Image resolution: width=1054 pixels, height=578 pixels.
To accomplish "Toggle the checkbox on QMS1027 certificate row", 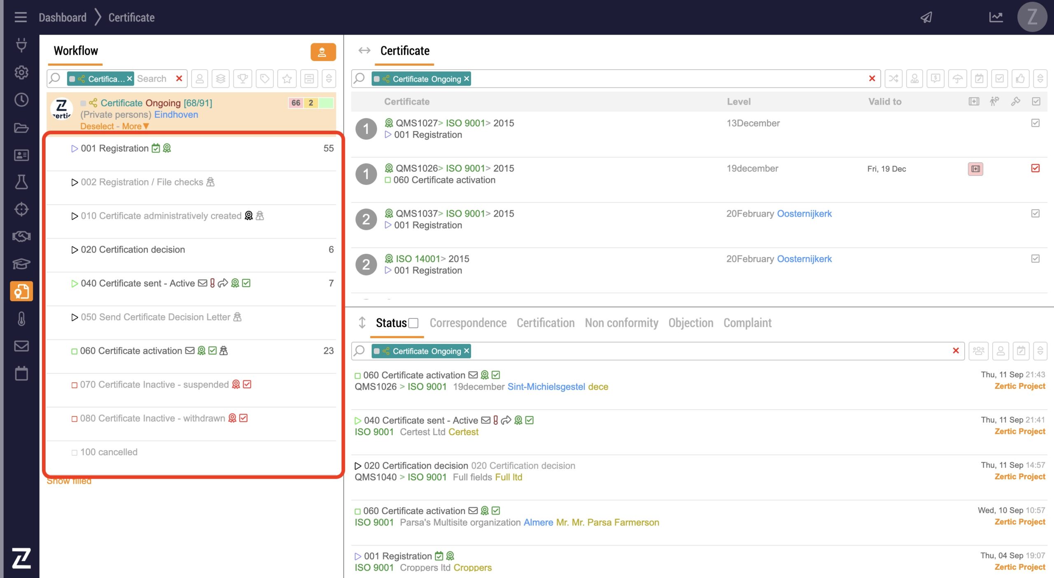I will (x=1035, y=123).
